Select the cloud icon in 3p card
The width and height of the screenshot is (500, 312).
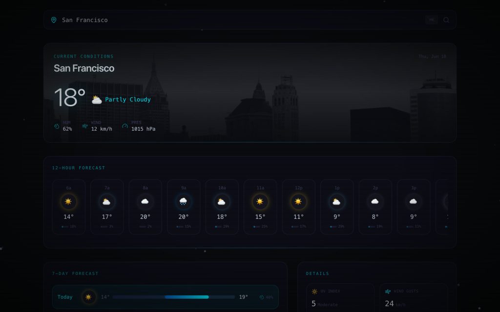tap(413, 201)
